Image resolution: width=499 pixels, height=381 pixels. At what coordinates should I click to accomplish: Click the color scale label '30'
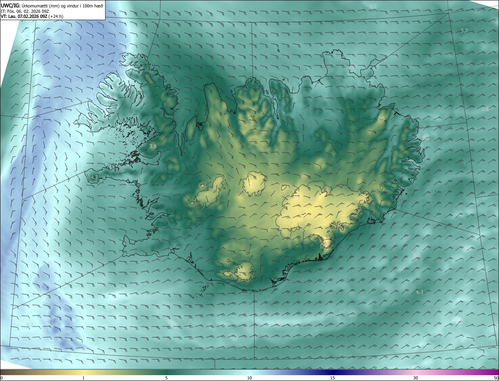click(x=416, y=378)
